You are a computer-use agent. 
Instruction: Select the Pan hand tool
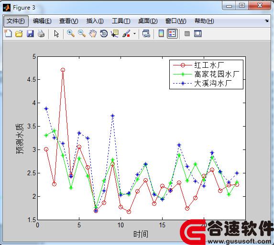coord(93,33)
